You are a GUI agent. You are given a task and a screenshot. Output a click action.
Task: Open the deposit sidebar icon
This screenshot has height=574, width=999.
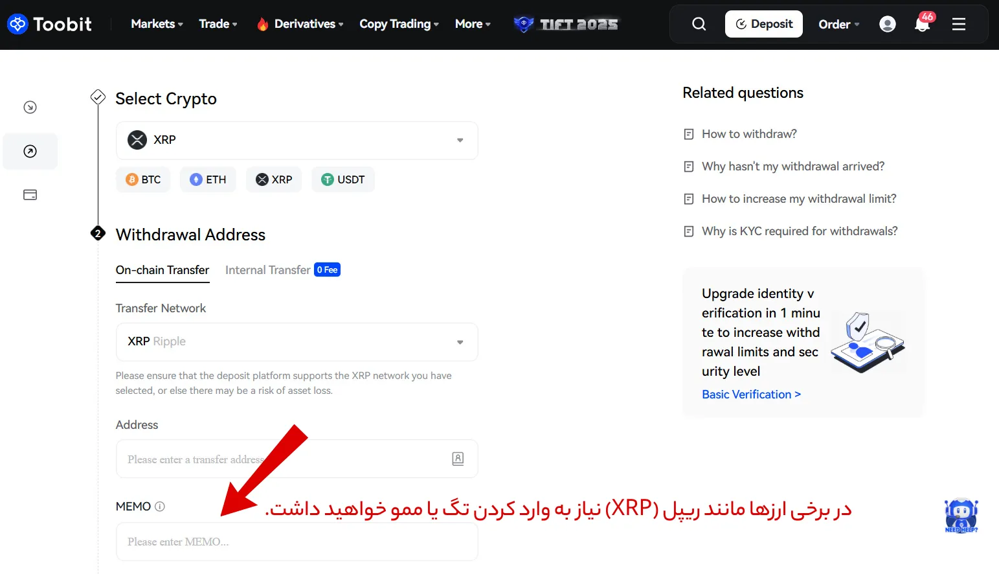pyautogui.click(x=30, y=108)
